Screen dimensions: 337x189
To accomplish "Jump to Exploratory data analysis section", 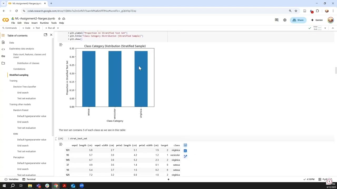I will coord(22,49).
